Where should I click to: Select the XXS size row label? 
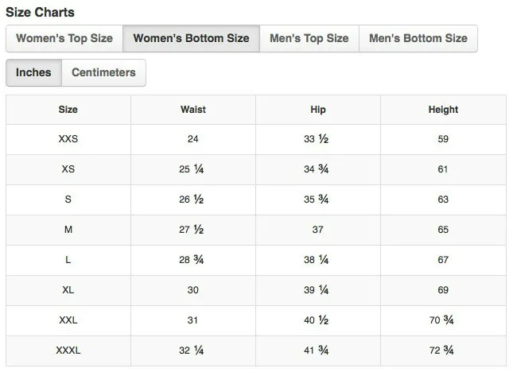68,139
